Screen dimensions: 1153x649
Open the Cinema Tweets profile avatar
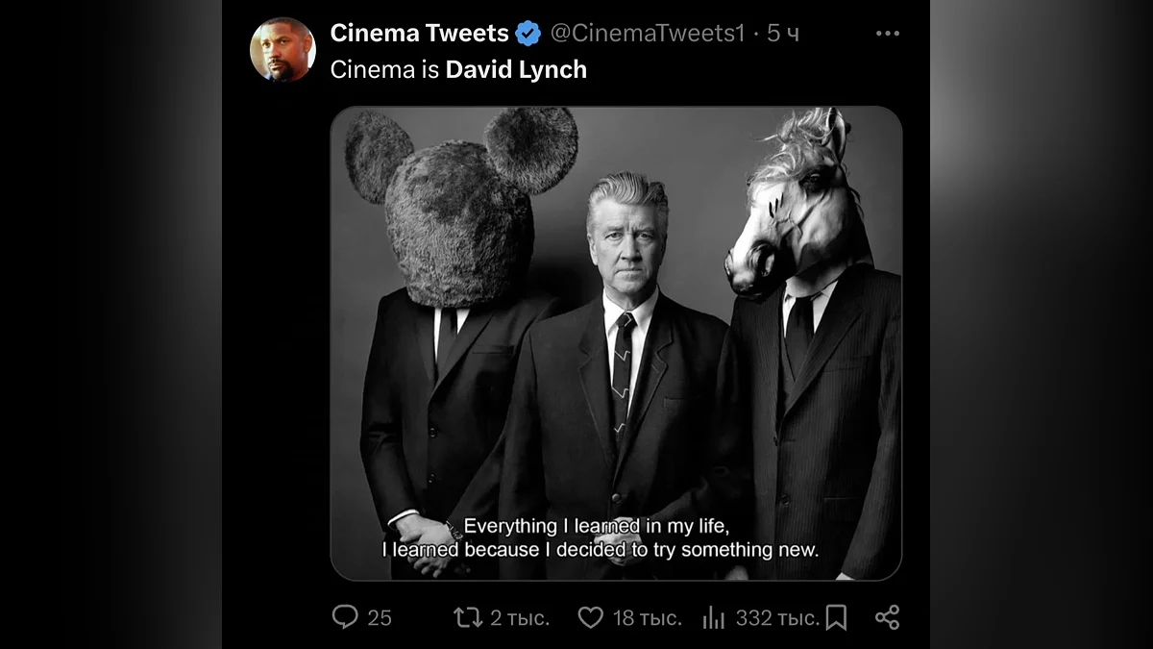[282, 50]
